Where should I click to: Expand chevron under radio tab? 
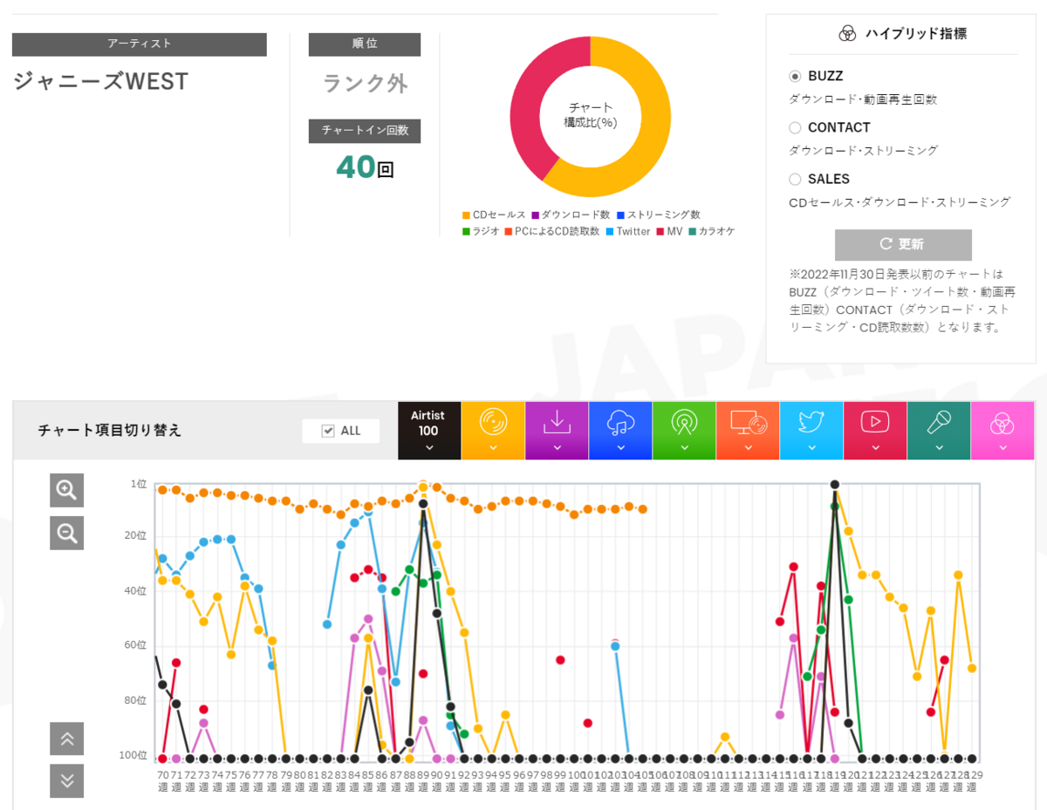(x=684, y=448)
